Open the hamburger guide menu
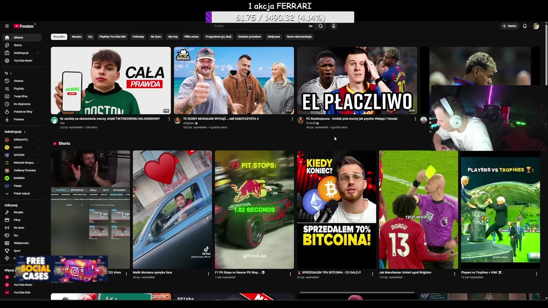 [7, 26]
